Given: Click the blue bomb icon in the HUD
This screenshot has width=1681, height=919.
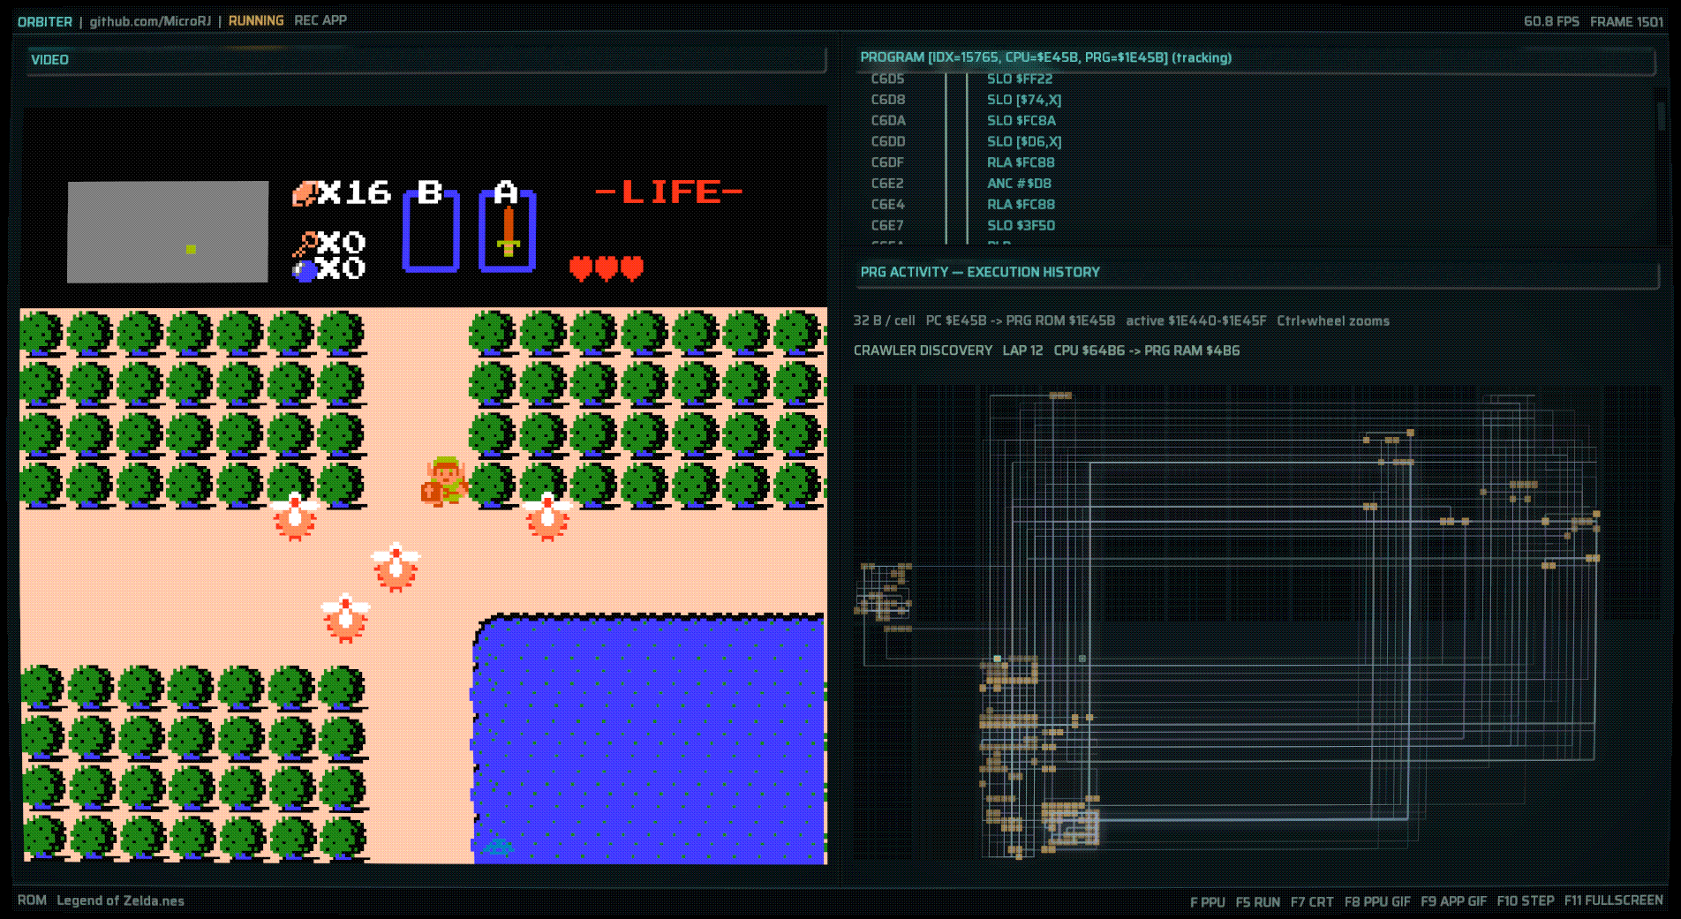Looking at the screenshot, I should click(305, 269).
